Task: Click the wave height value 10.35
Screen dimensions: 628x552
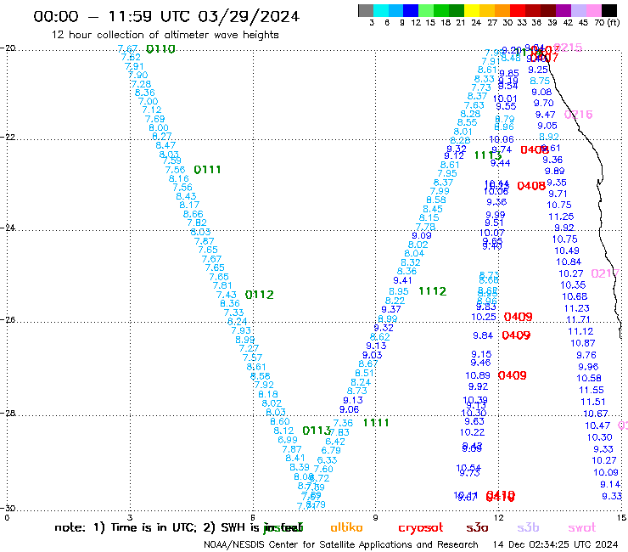Action: [x=573, y=285]
